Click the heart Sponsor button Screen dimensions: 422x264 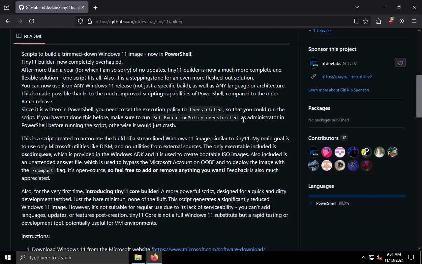pyautogui.click(x=400, y=63)
